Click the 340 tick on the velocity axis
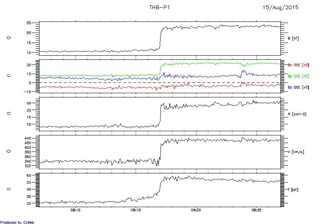The image size is (331, 224). pos(28,161)
